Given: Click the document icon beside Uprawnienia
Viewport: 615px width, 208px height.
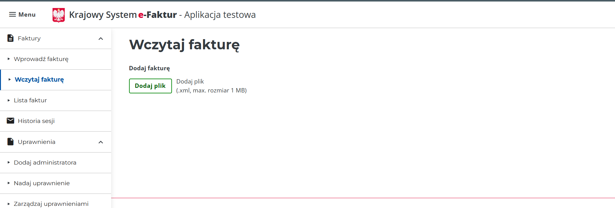Looking at the screenshot, I should (x=10, y=142).
